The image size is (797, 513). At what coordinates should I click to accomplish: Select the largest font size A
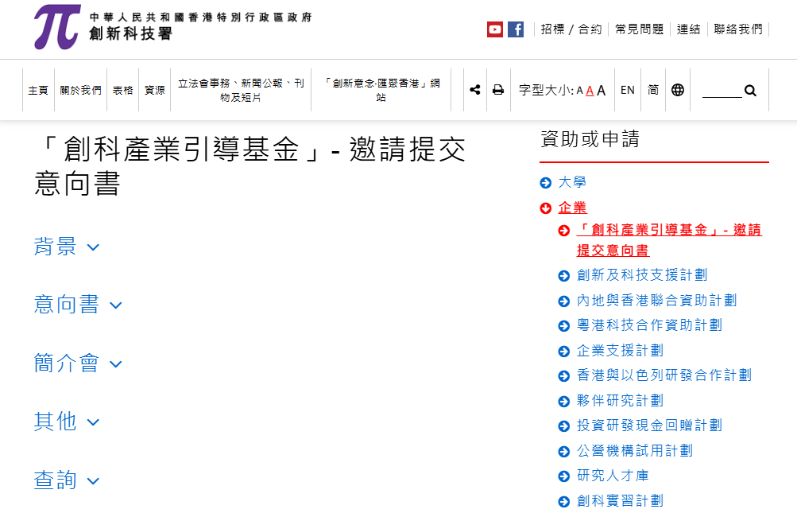click(x=602, y=91)
